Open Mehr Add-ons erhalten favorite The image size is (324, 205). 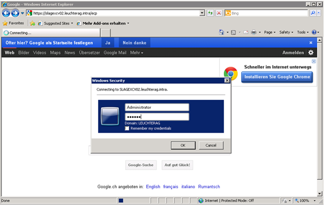(103, 23)
